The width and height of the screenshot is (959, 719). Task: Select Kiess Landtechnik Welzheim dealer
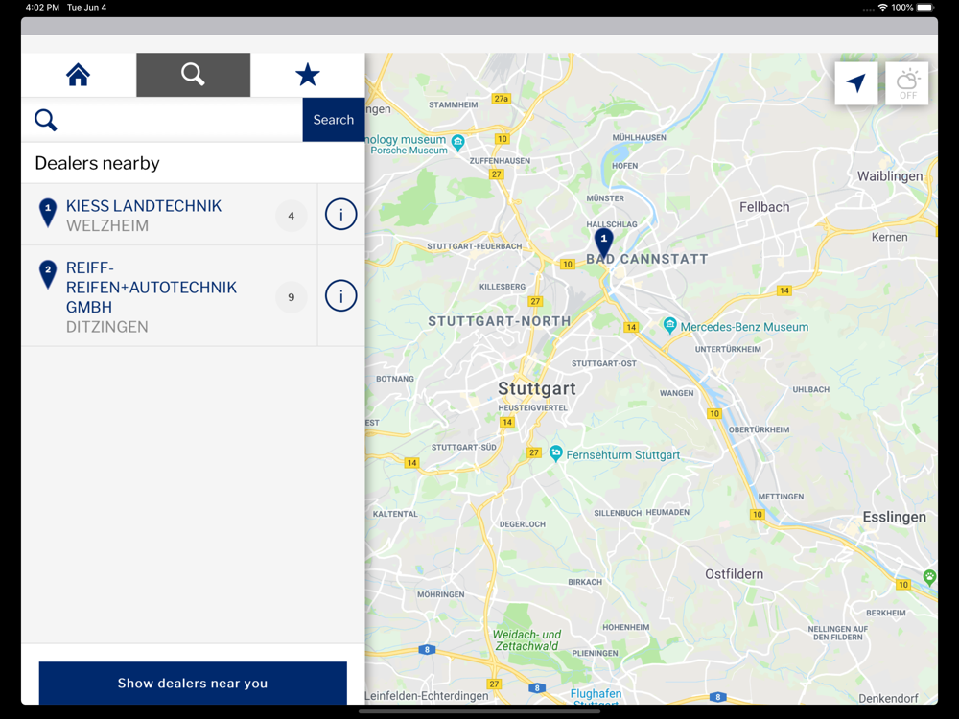pyautogui.click(x=170, y=215)
